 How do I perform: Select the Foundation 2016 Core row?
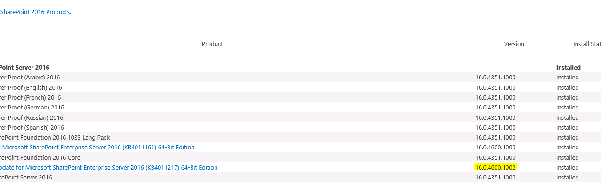300,158
